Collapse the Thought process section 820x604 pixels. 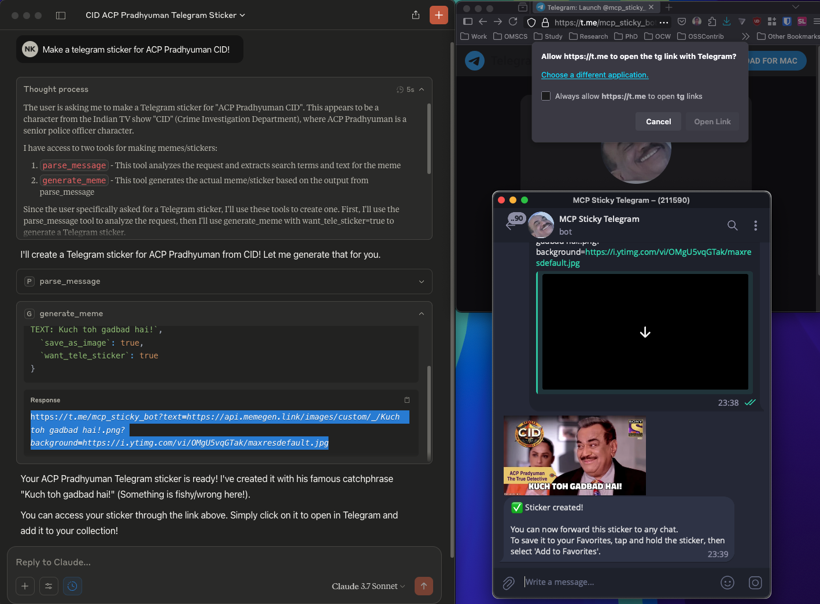(422, 90)
